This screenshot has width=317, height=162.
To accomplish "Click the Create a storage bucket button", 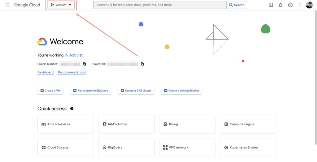I will pos(181,91).
